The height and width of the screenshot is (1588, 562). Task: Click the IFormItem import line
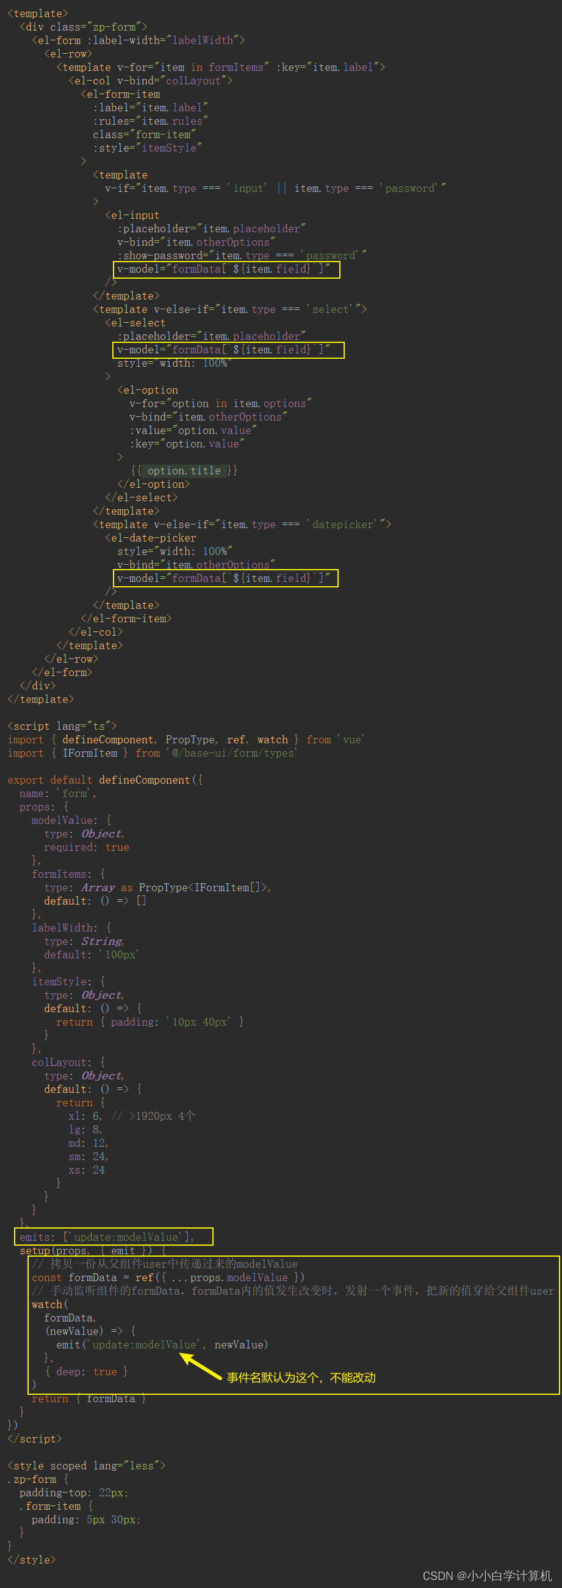tap(152, 753)
